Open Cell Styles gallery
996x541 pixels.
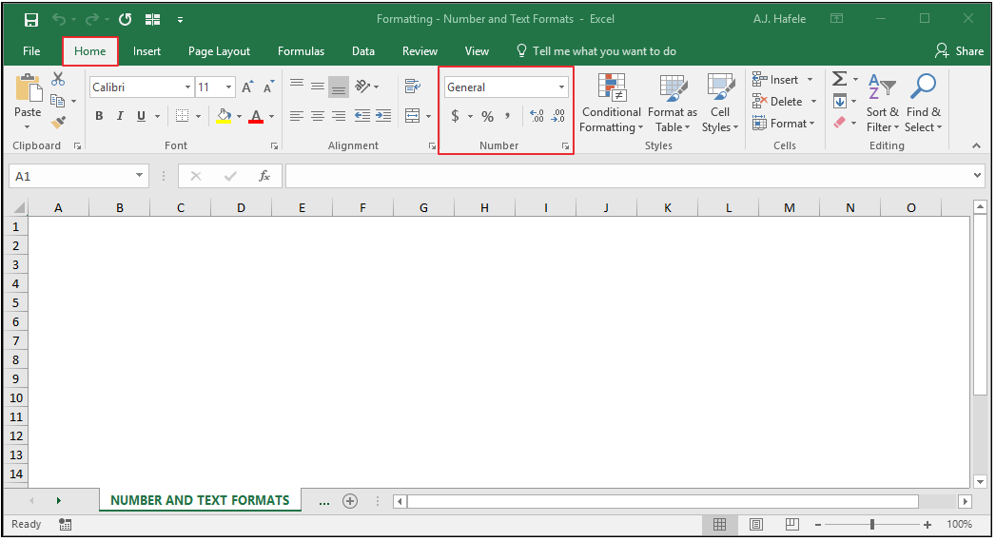pyautogui.click(x=720, y=104)
